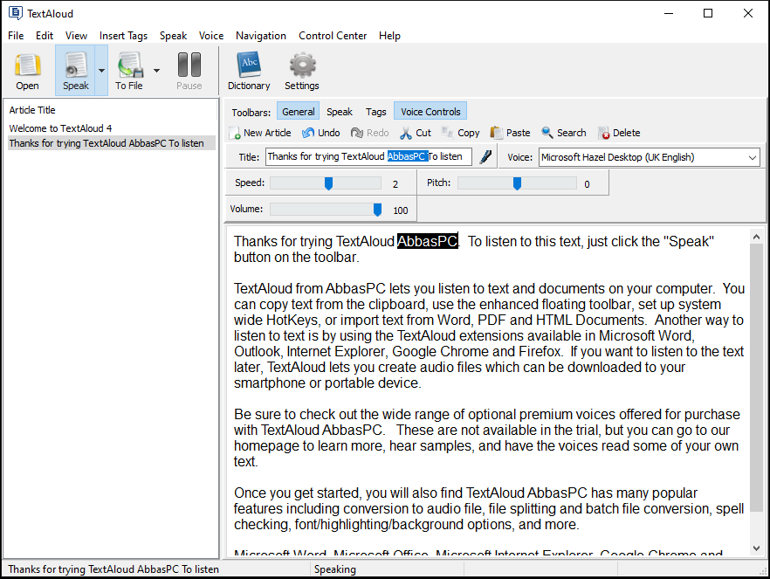Toggle the Speak toolbar

click(340, 112)
